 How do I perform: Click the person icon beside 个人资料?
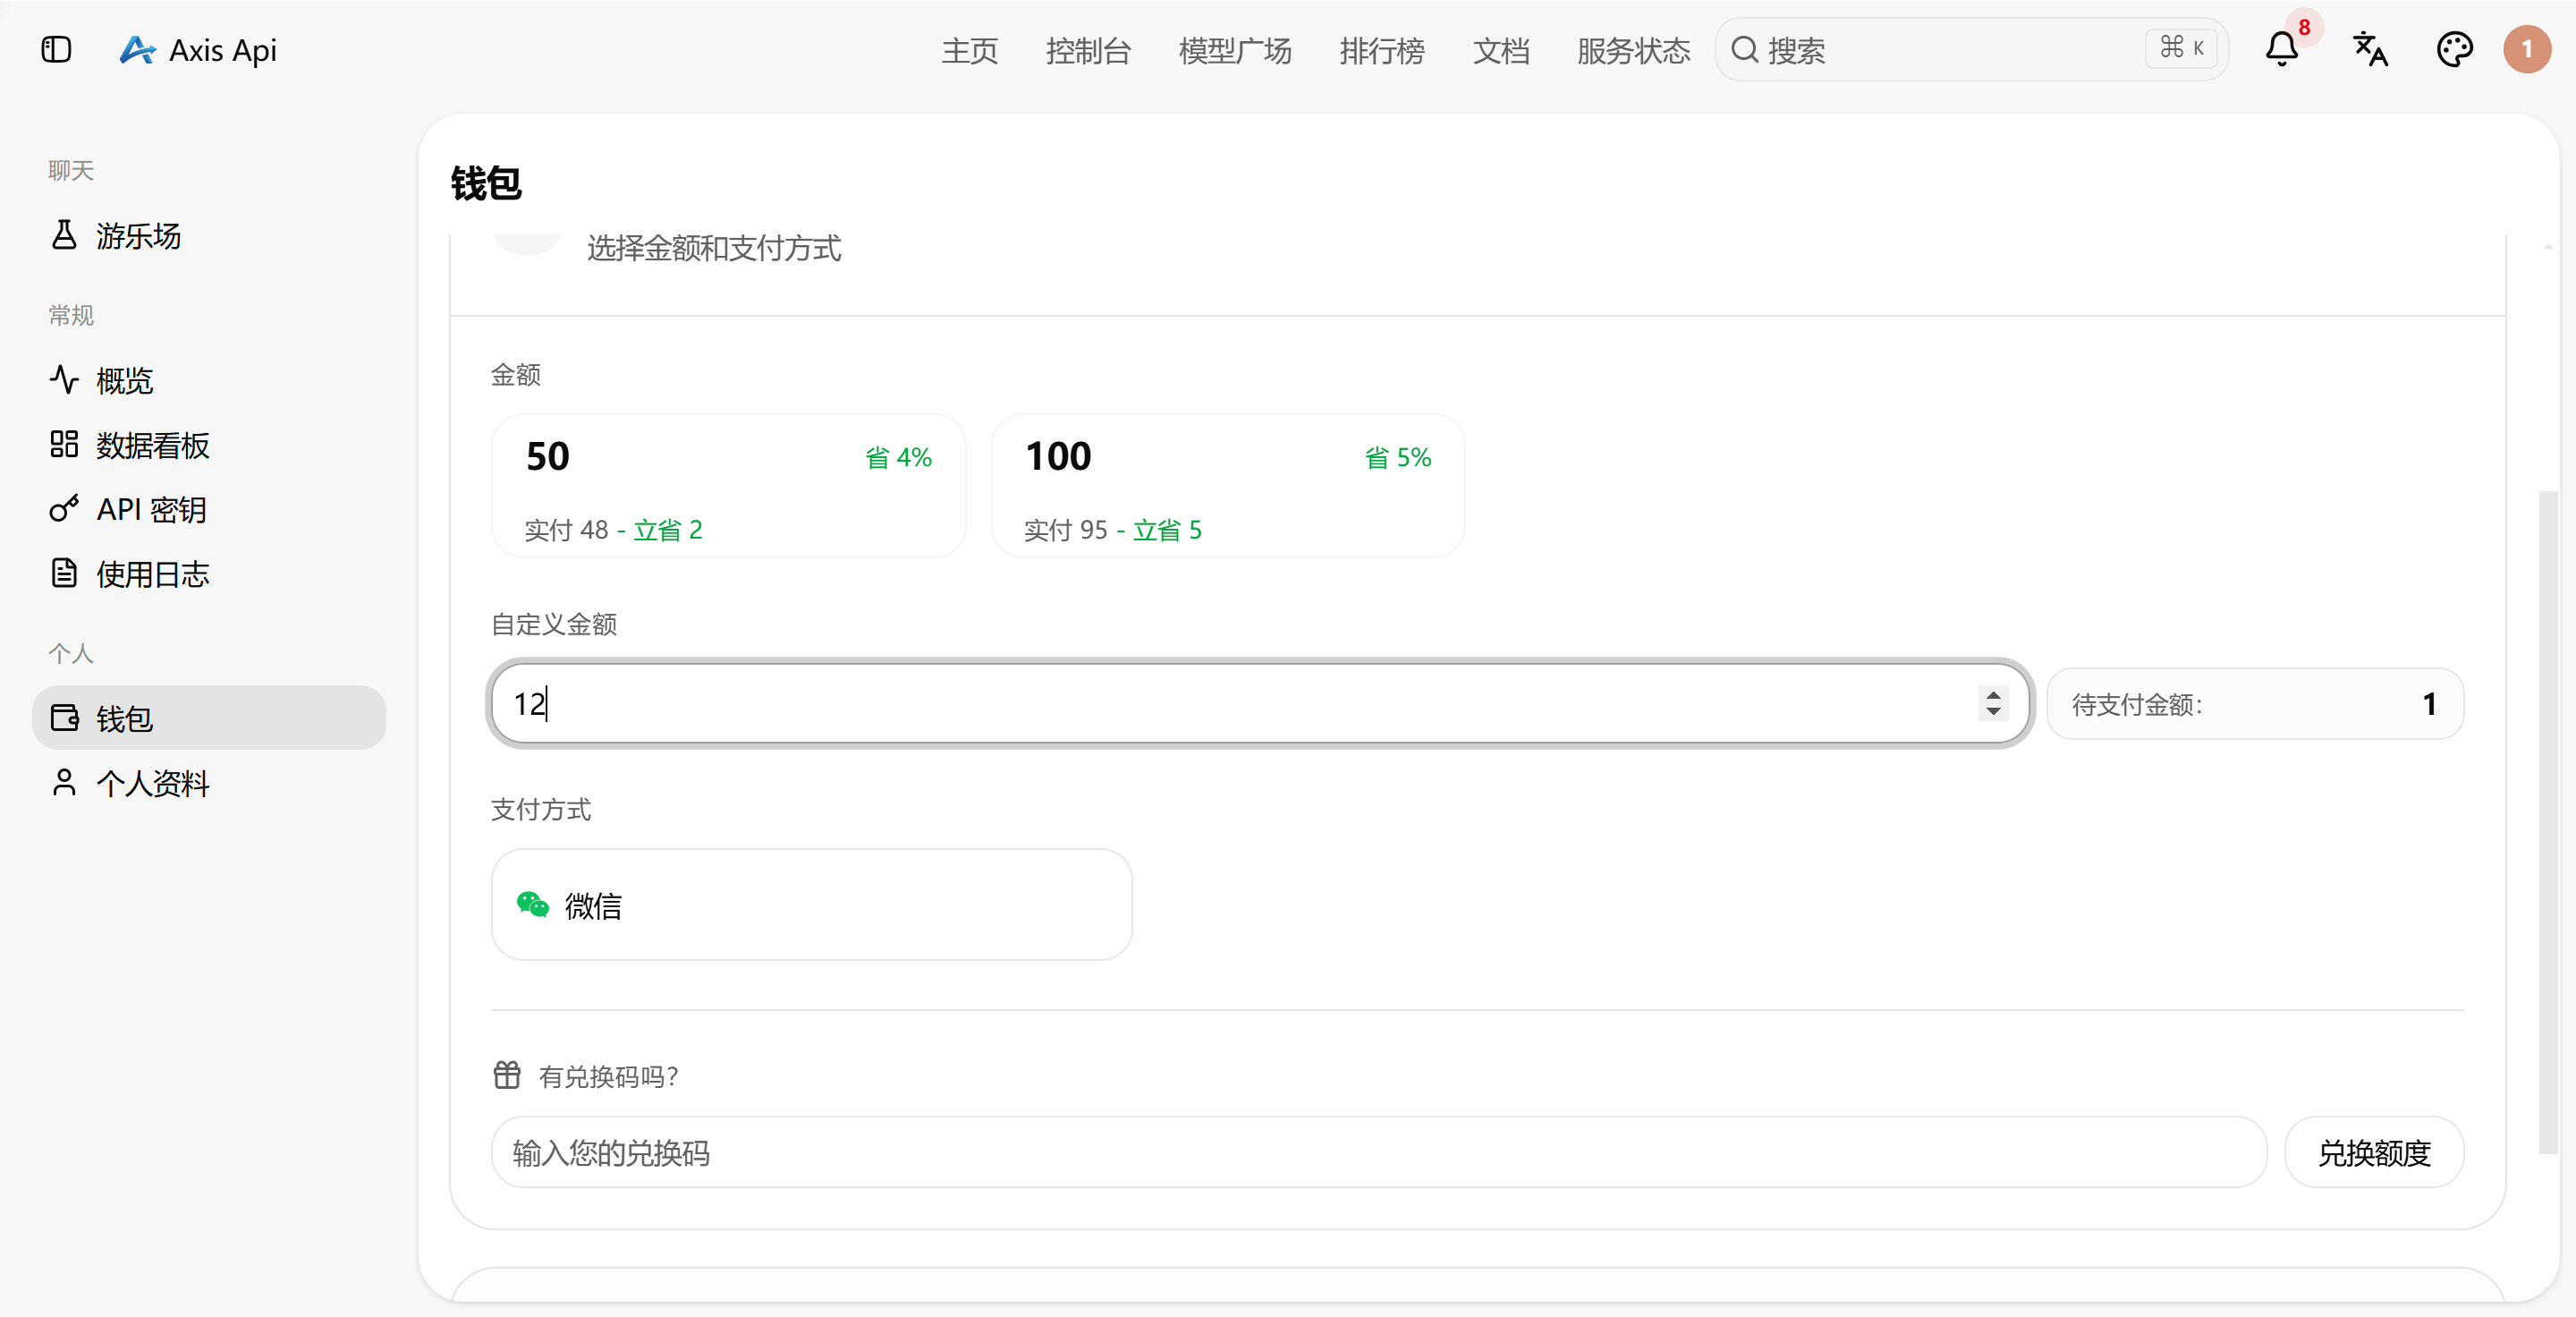[64, 782]
